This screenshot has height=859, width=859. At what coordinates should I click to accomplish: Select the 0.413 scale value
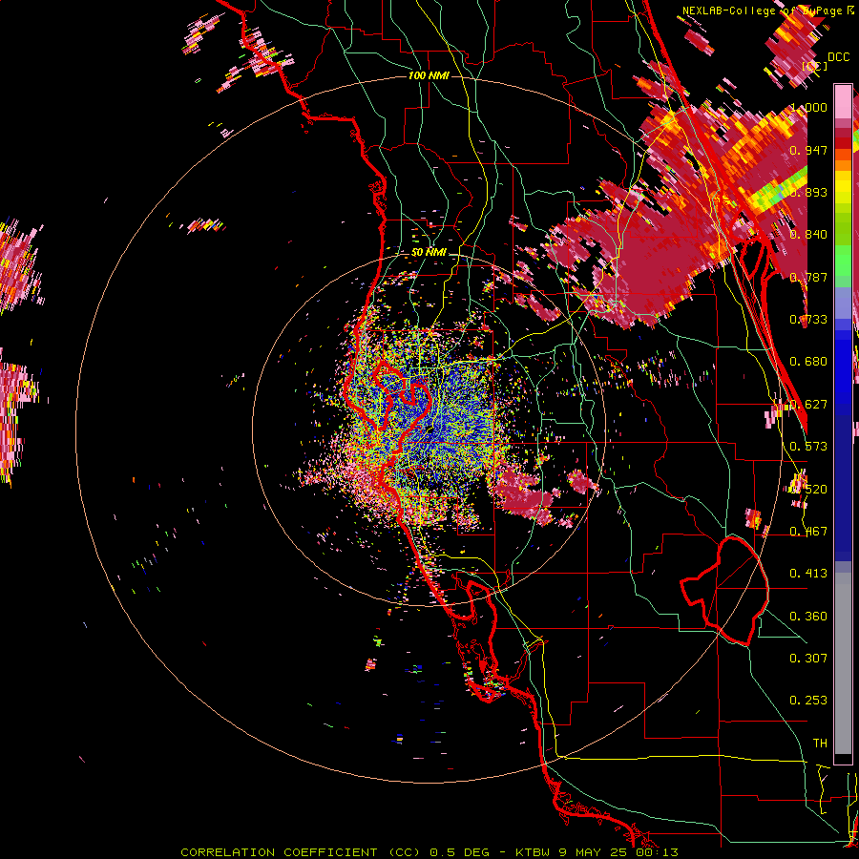(x=808, y=574)
